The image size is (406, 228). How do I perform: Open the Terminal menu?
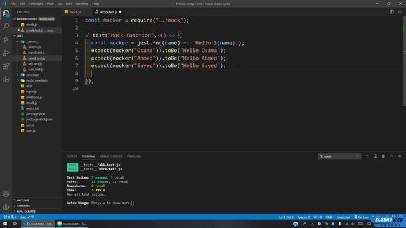82,4
